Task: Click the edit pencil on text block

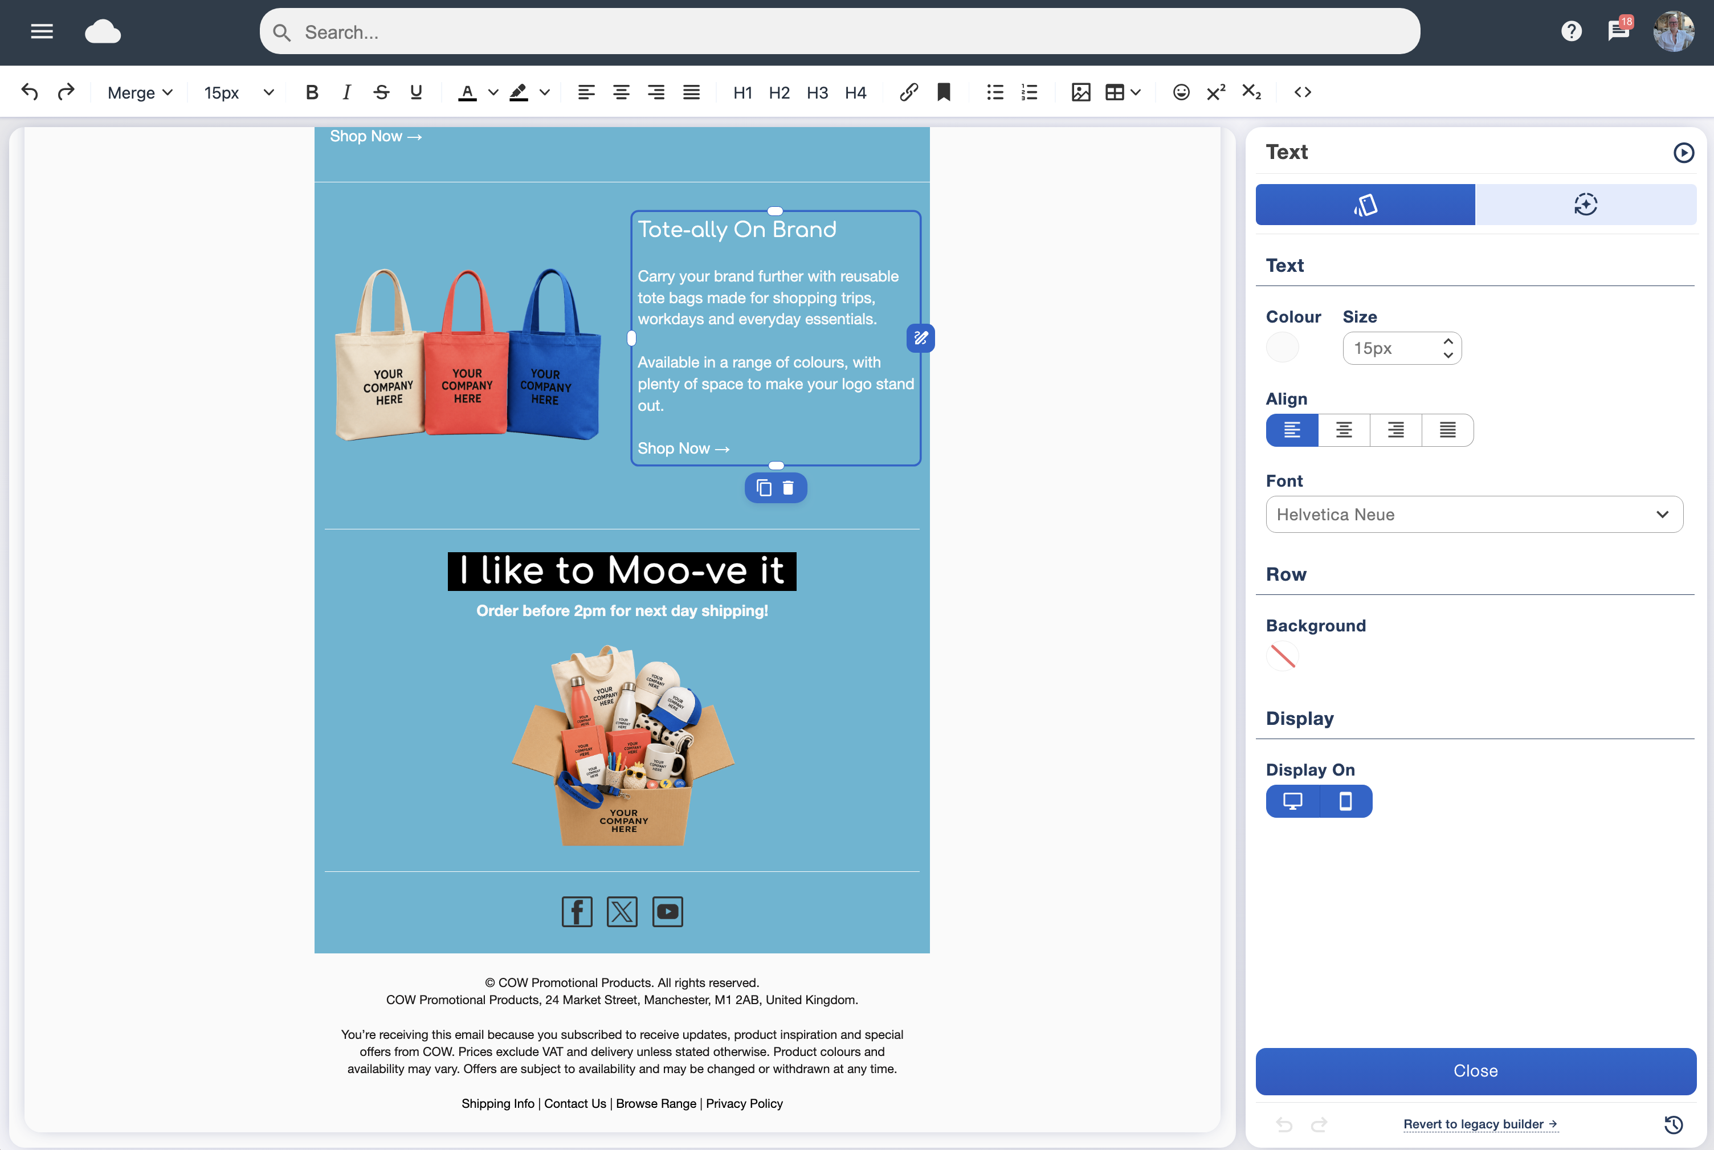Action: point(920,338)
